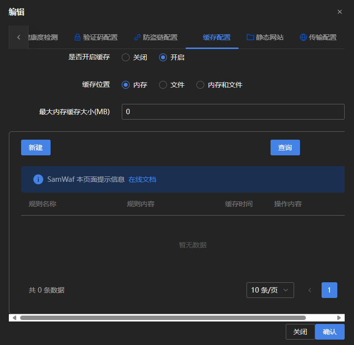Click the horizontal scrollbar right arrow

click(339, 318)
